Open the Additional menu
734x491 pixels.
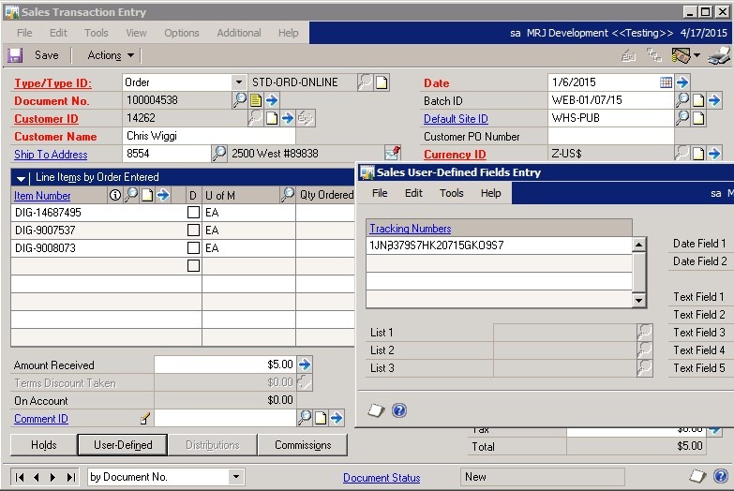239,33
